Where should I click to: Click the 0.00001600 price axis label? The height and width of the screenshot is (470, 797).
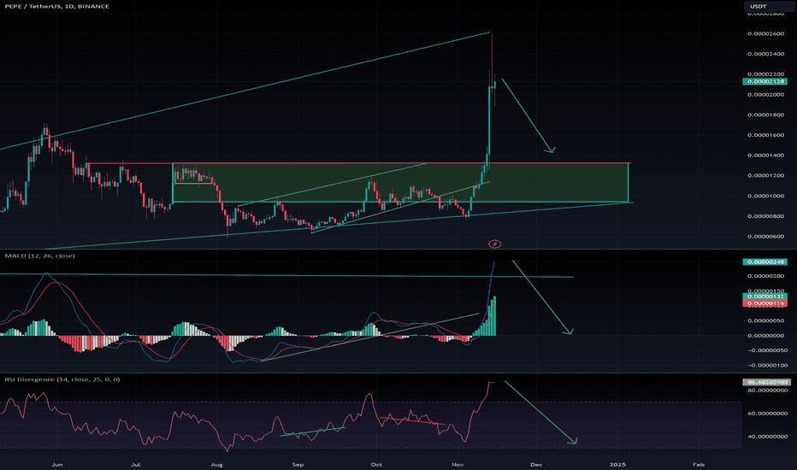click(765, 135)
